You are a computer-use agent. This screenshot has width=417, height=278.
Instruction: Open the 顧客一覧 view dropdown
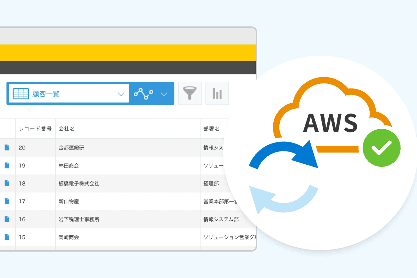(68, 93)
